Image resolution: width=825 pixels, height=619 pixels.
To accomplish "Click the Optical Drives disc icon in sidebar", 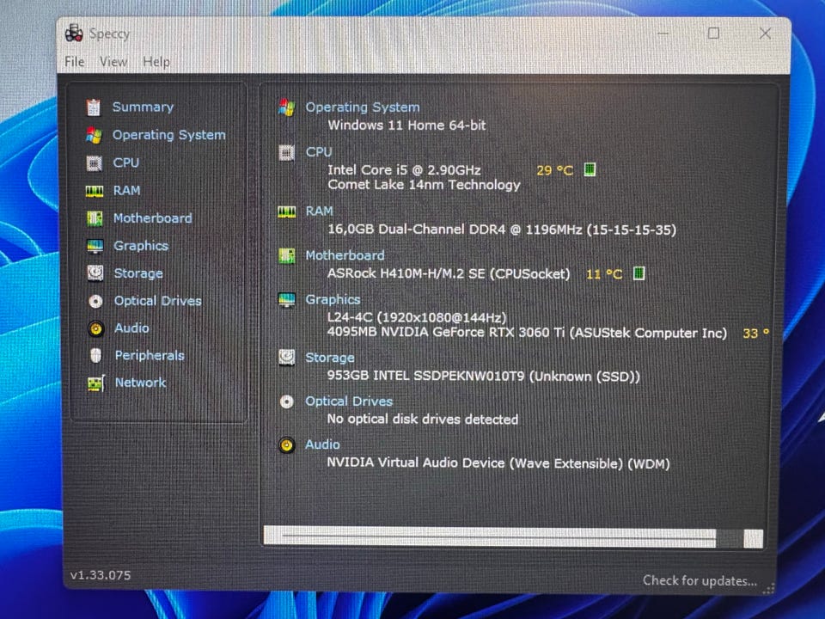I will click(95, 301).
